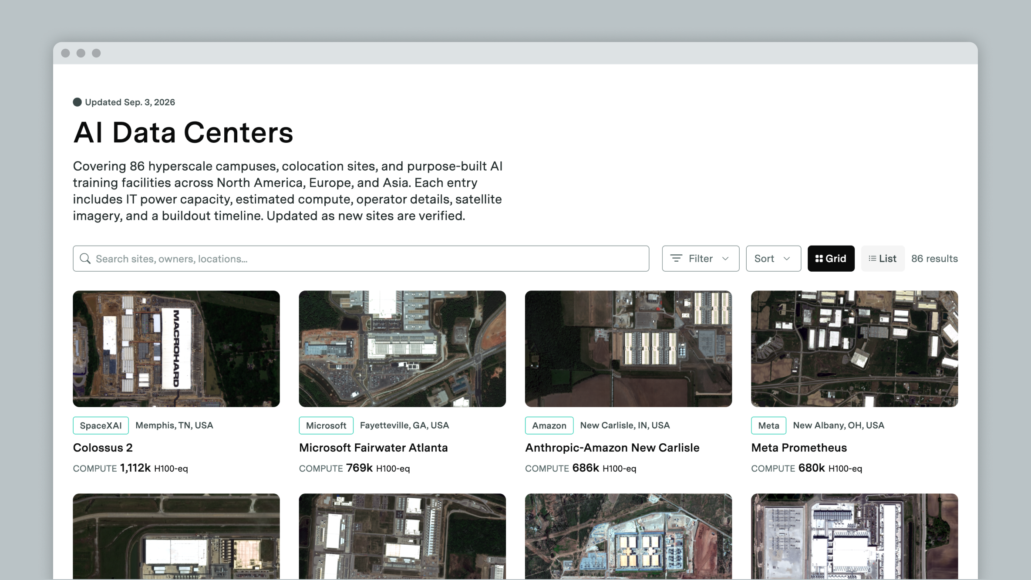Click the New Albany, OH, USA location
Image resolution: width=1031 pixels, height=580 pixels.
839,425
